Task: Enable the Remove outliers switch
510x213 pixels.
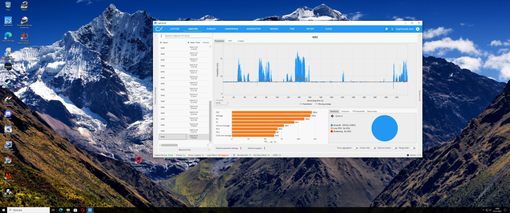Action: click(395, 148)
